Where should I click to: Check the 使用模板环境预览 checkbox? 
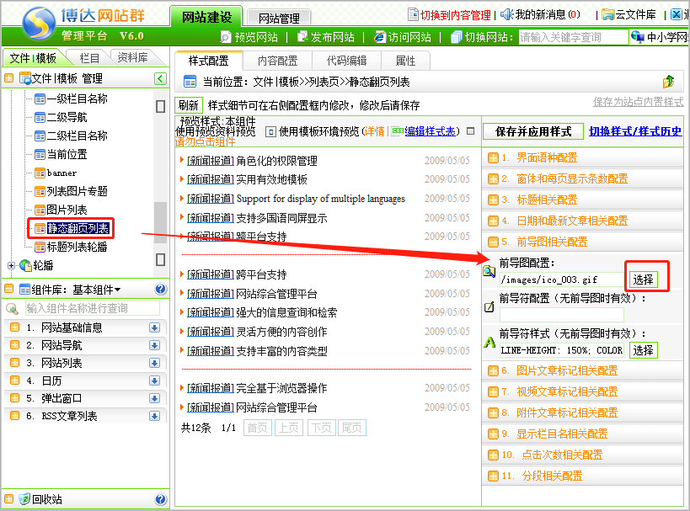click(x=270, y=131)
